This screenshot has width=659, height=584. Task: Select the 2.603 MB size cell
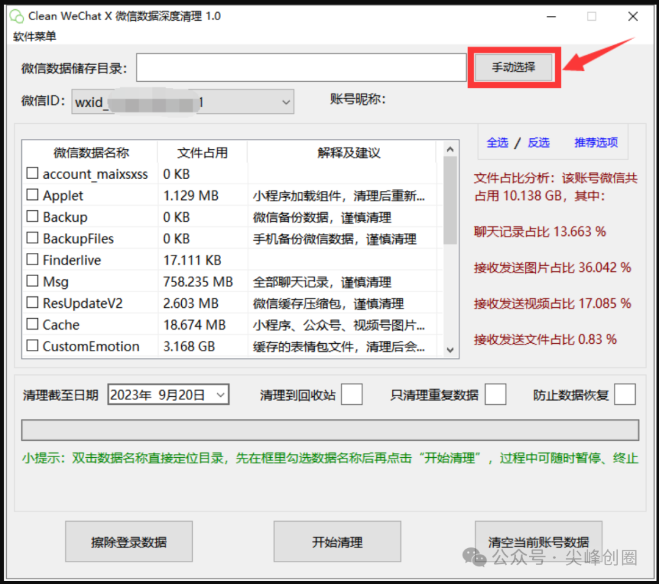click(x=191, y=303)
